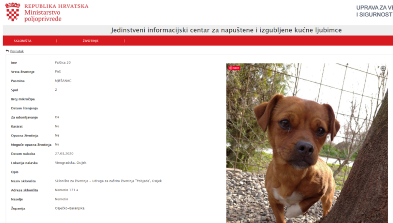Click the find date 27.03.2020

pos(64,153)
